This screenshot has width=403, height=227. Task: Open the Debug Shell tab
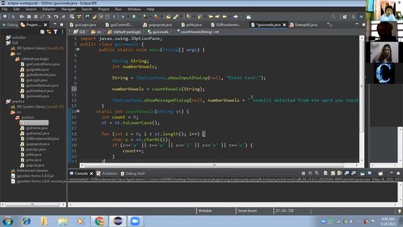tap(133, 173)
